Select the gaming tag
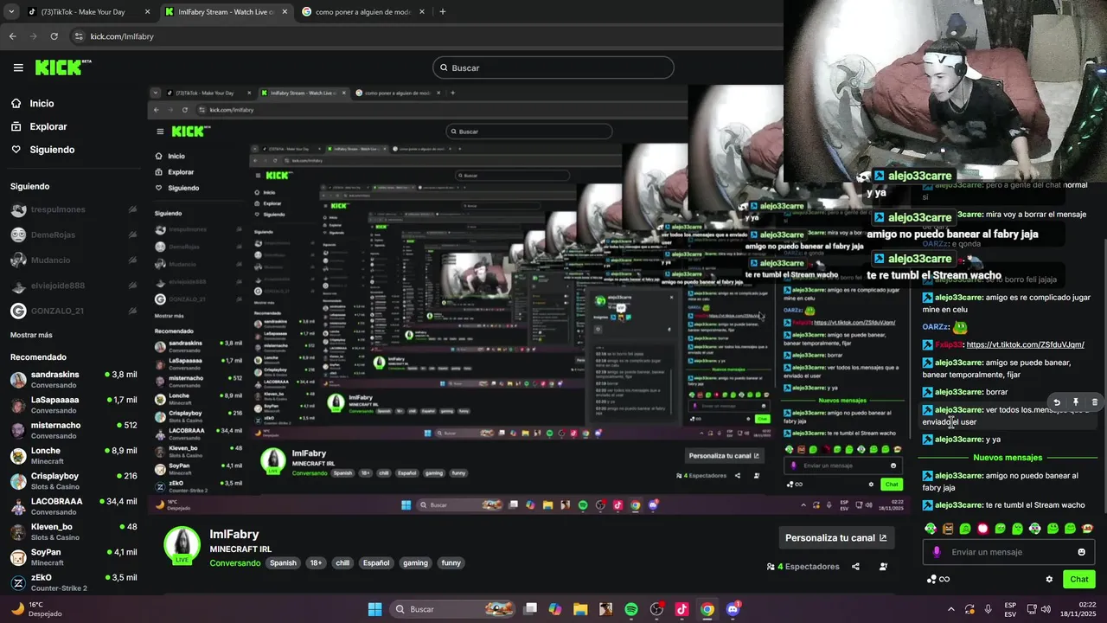 [x=415, y=562]
